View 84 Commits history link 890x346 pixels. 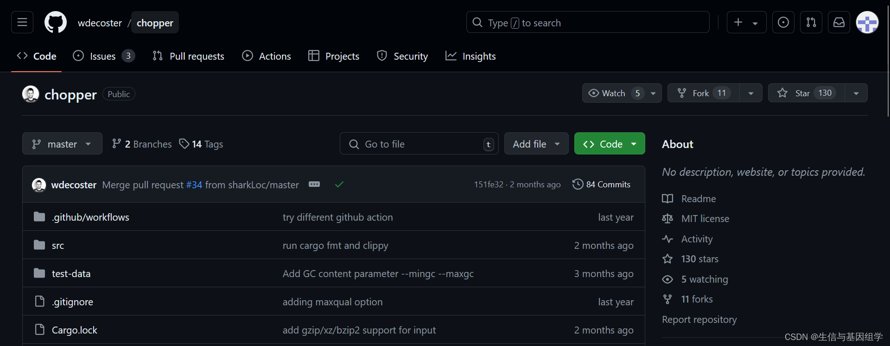(x=602, y=184)
